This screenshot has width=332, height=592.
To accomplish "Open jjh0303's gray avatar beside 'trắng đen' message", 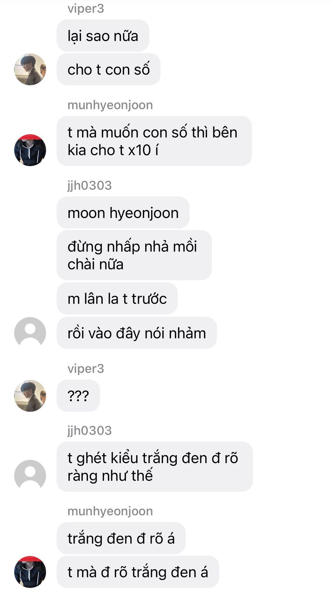I will click(30, 476).
